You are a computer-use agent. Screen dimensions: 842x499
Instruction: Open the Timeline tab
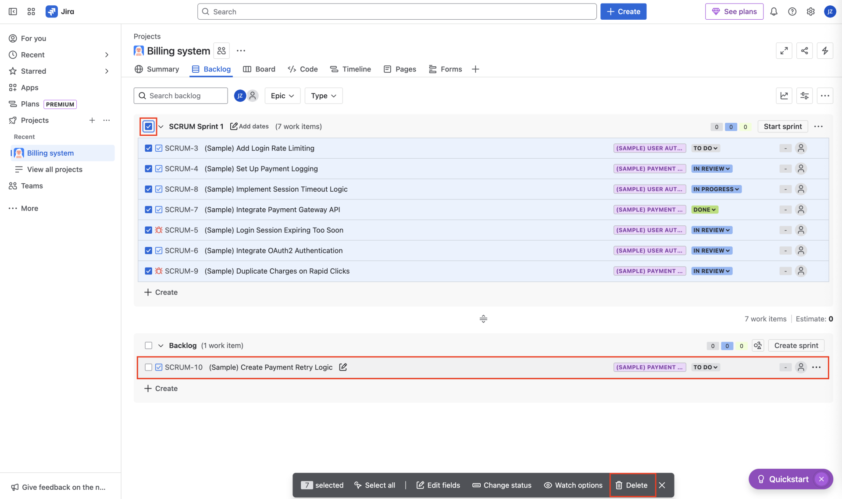pyautogui.click(x=350, y=69)
